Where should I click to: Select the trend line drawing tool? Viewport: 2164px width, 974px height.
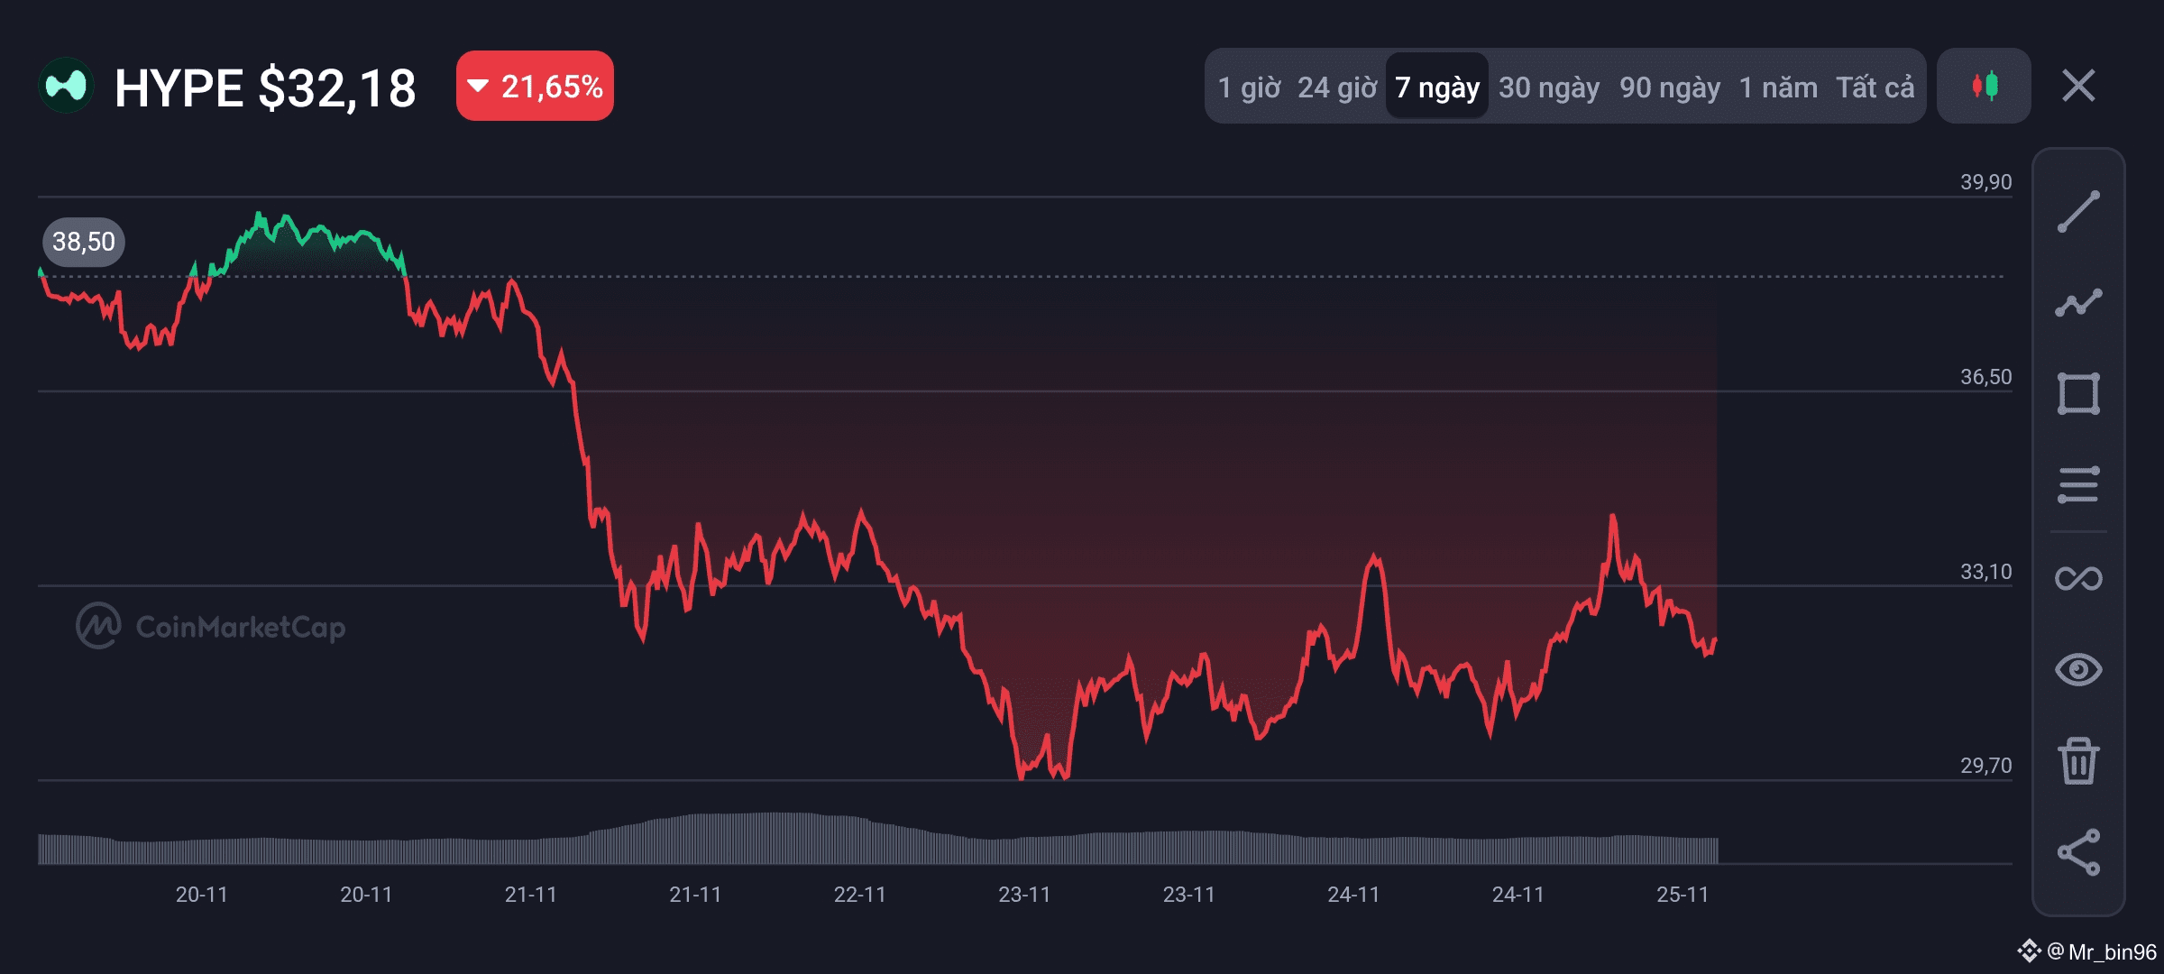(2078, 212)
